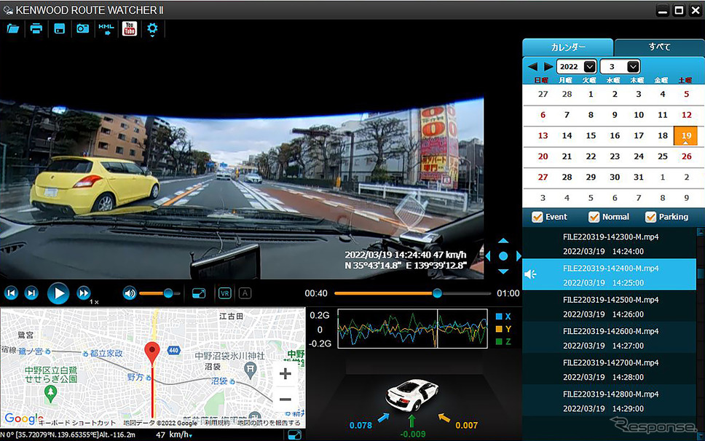
Task: Reset the view with the center dot
Action: point(503,256)
